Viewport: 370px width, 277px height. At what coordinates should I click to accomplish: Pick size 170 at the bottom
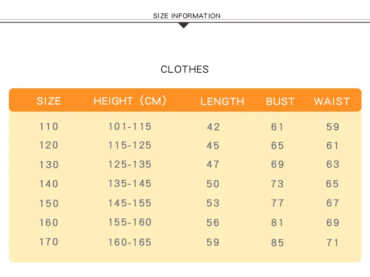49,242
